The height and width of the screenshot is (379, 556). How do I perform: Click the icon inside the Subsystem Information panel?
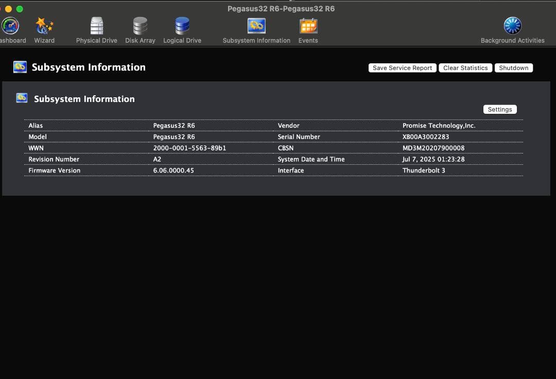click(22, 98)
